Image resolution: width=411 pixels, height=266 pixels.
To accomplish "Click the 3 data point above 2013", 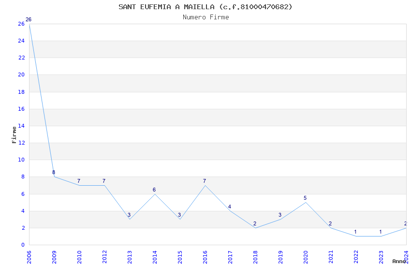I will (129, 215).
